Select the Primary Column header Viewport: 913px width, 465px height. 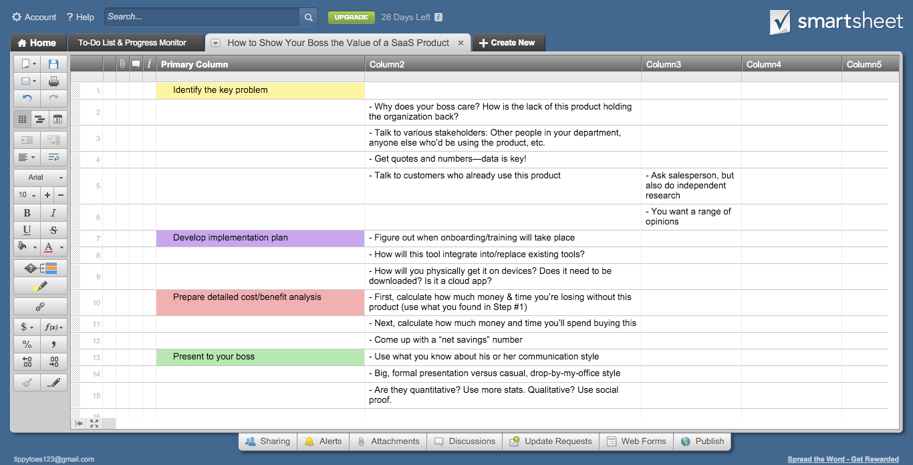[x=261, y=64]
